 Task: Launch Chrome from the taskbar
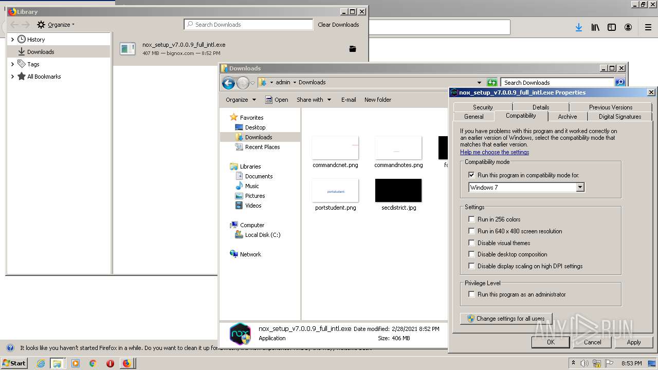[93, 363]
